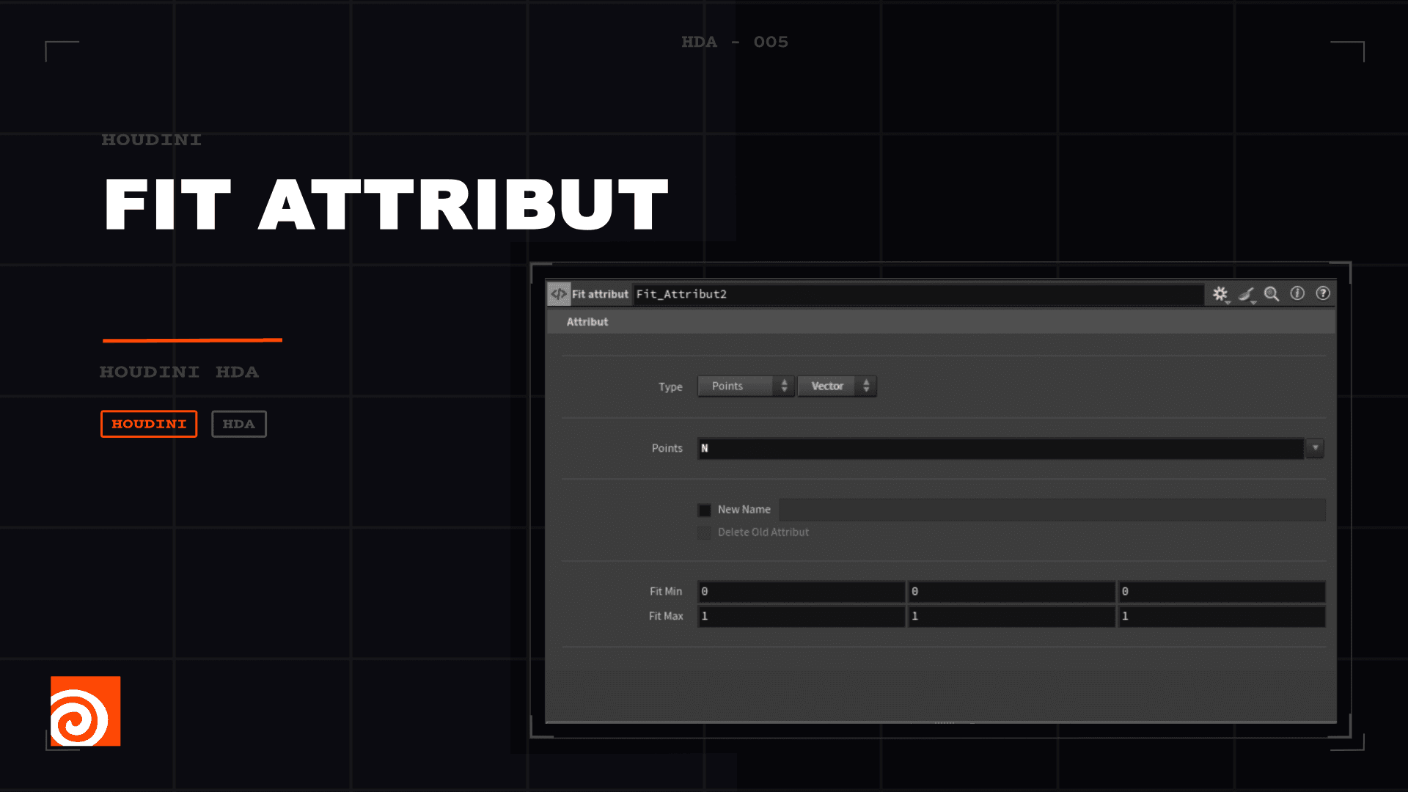This screenshot has width=1408, height=792.
Task: Click the FIT ATTRIBUT title text
Action: (386, 205)
